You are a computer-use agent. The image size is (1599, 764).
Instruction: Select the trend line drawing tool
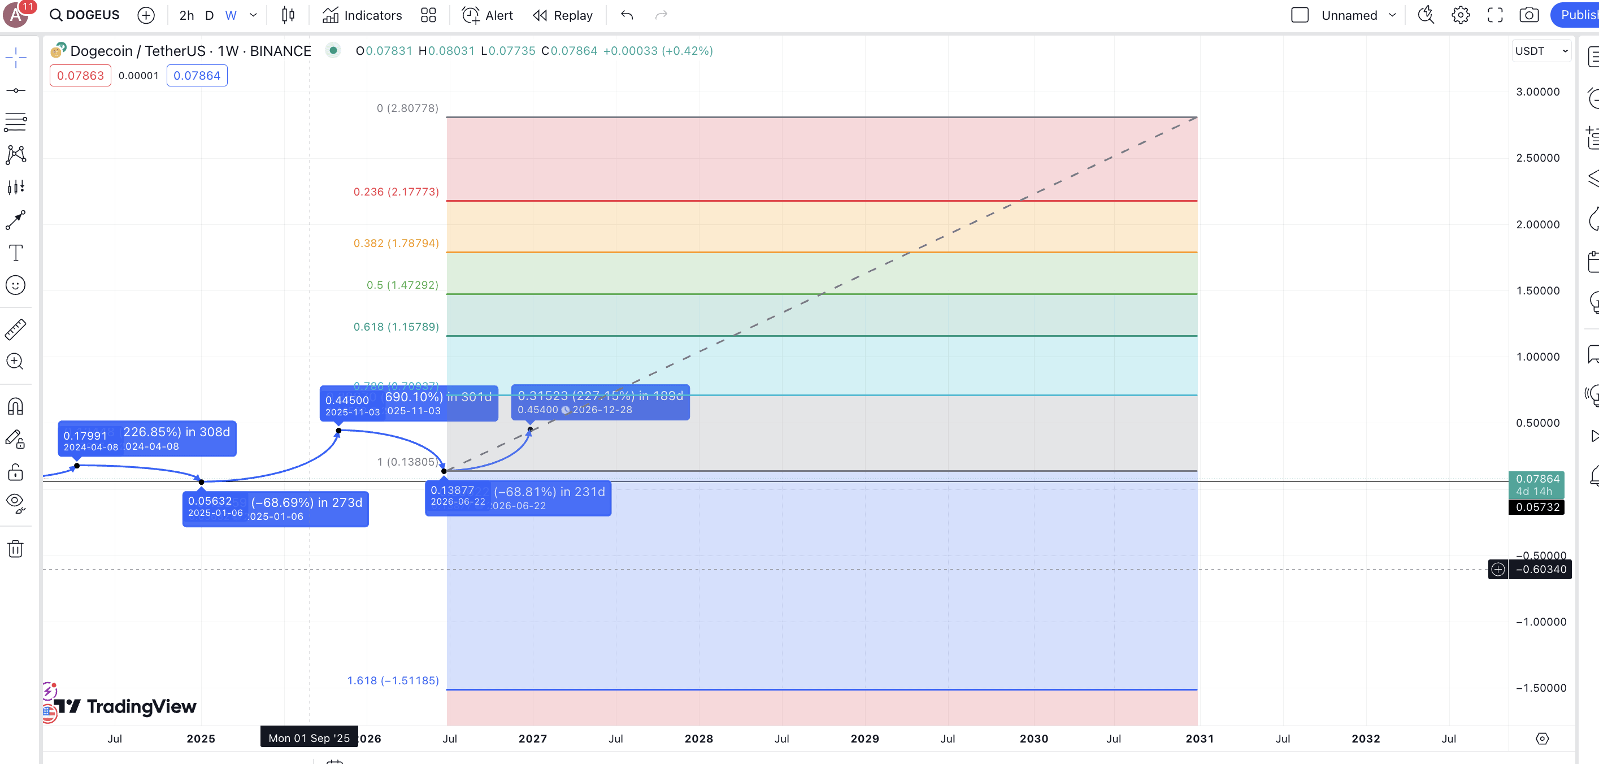click(x=15, y=90)
